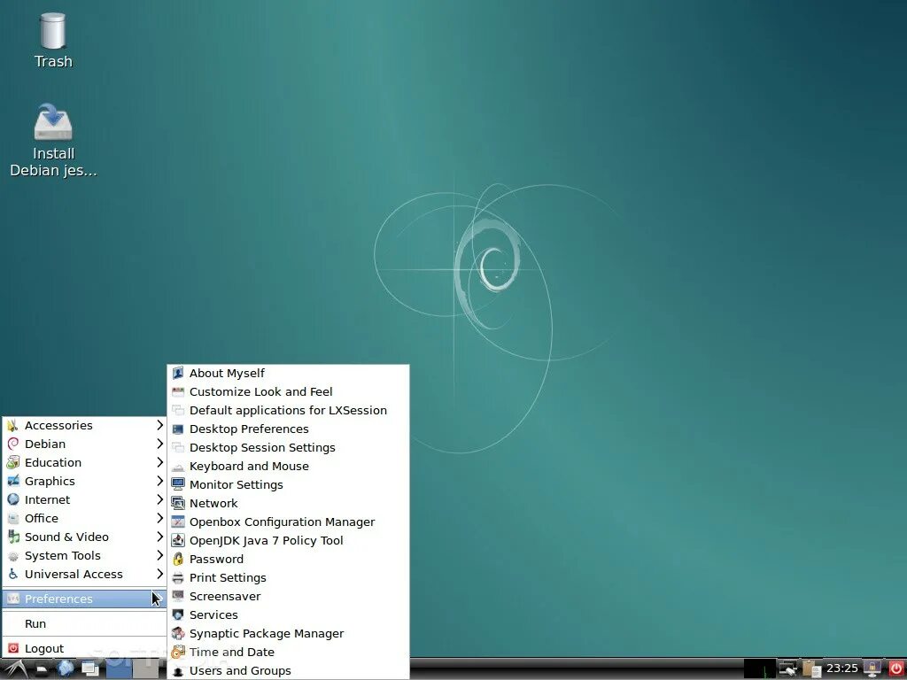Image resolution: width=907 pixels, height=680 pixels.
Task: Click the Services menu icon
Action: 178,614
